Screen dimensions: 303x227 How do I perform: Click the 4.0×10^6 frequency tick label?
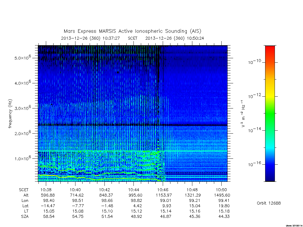pos(23,83)
